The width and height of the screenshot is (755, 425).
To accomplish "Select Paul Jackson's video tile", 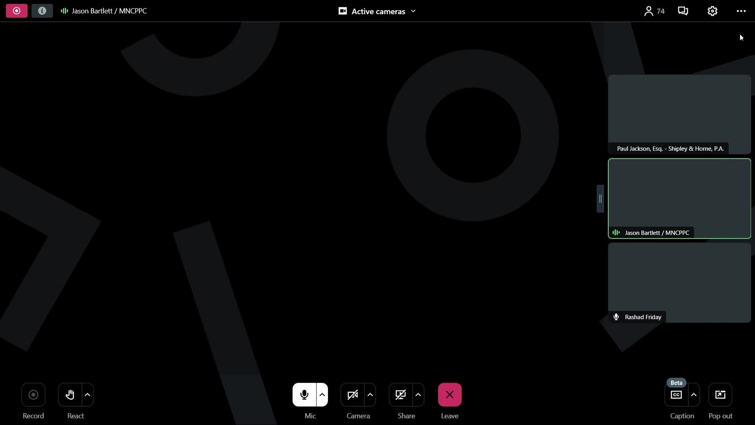I will (679, 114).
